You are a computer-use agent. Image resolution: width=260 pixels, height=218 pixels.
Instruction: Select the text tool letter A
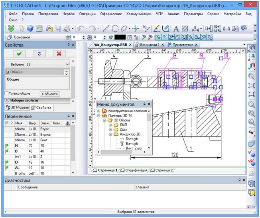(176, 29)
